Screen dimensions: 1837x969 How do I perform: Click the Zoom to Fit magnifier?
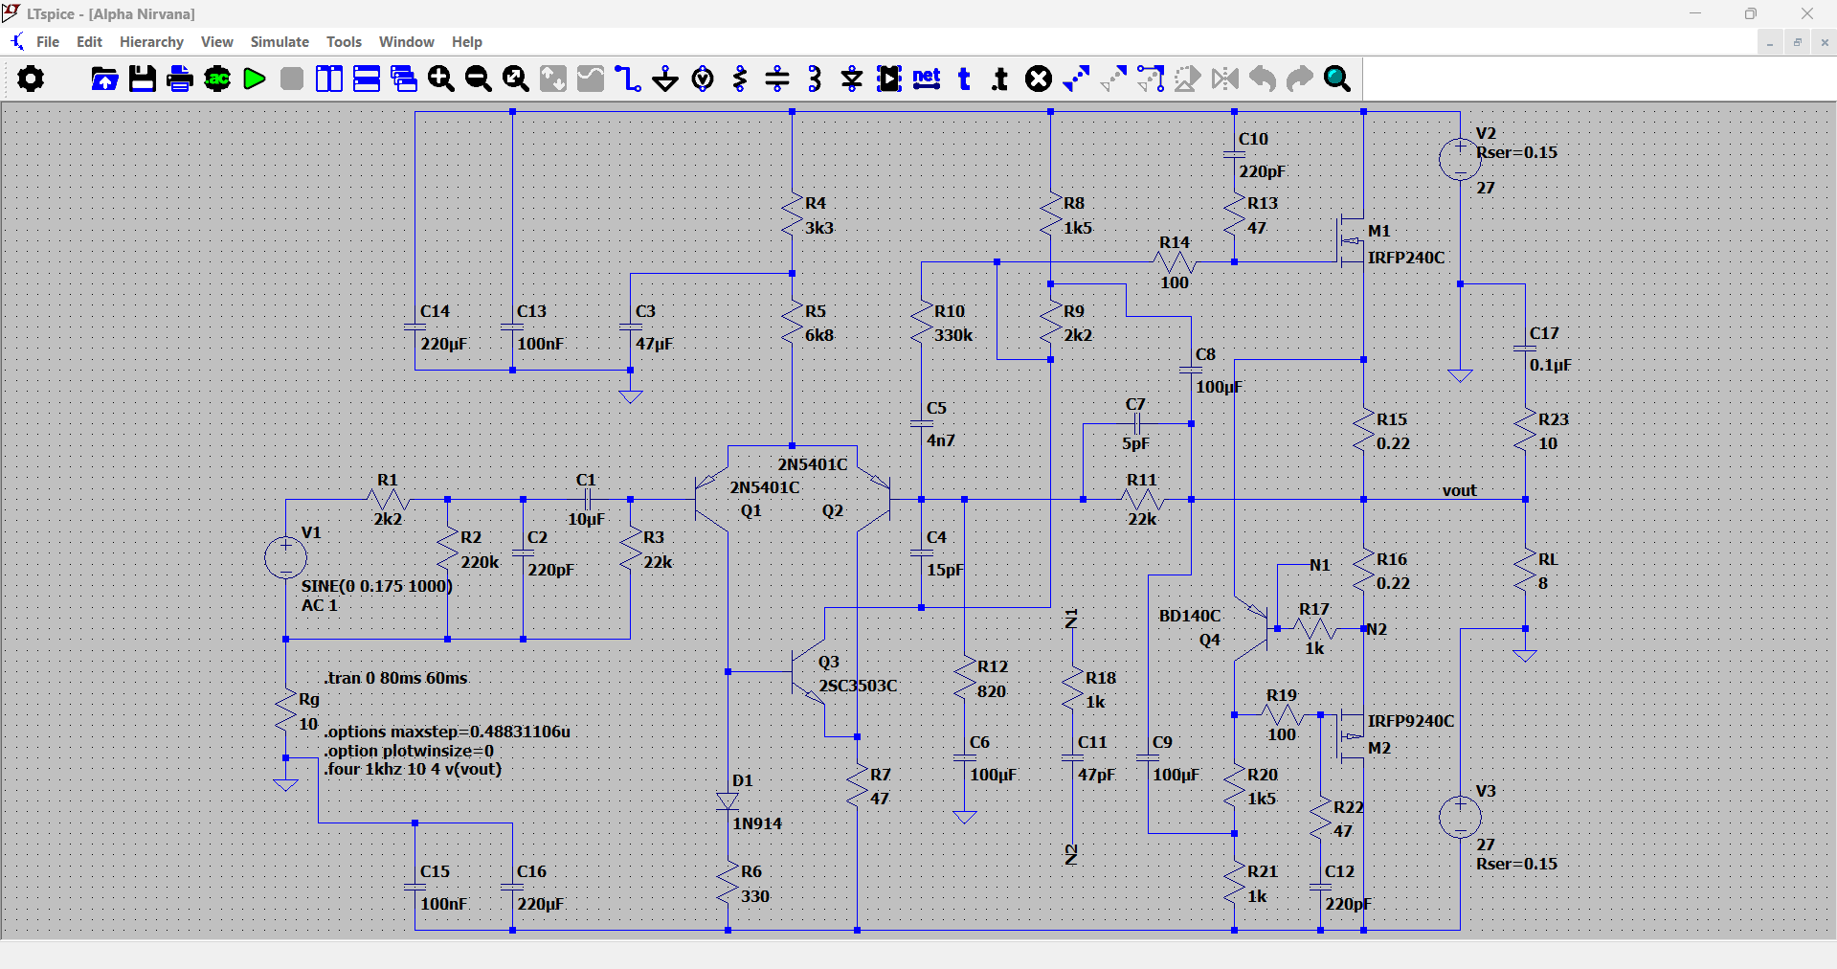pyautogui.click(x=516, y=79)
